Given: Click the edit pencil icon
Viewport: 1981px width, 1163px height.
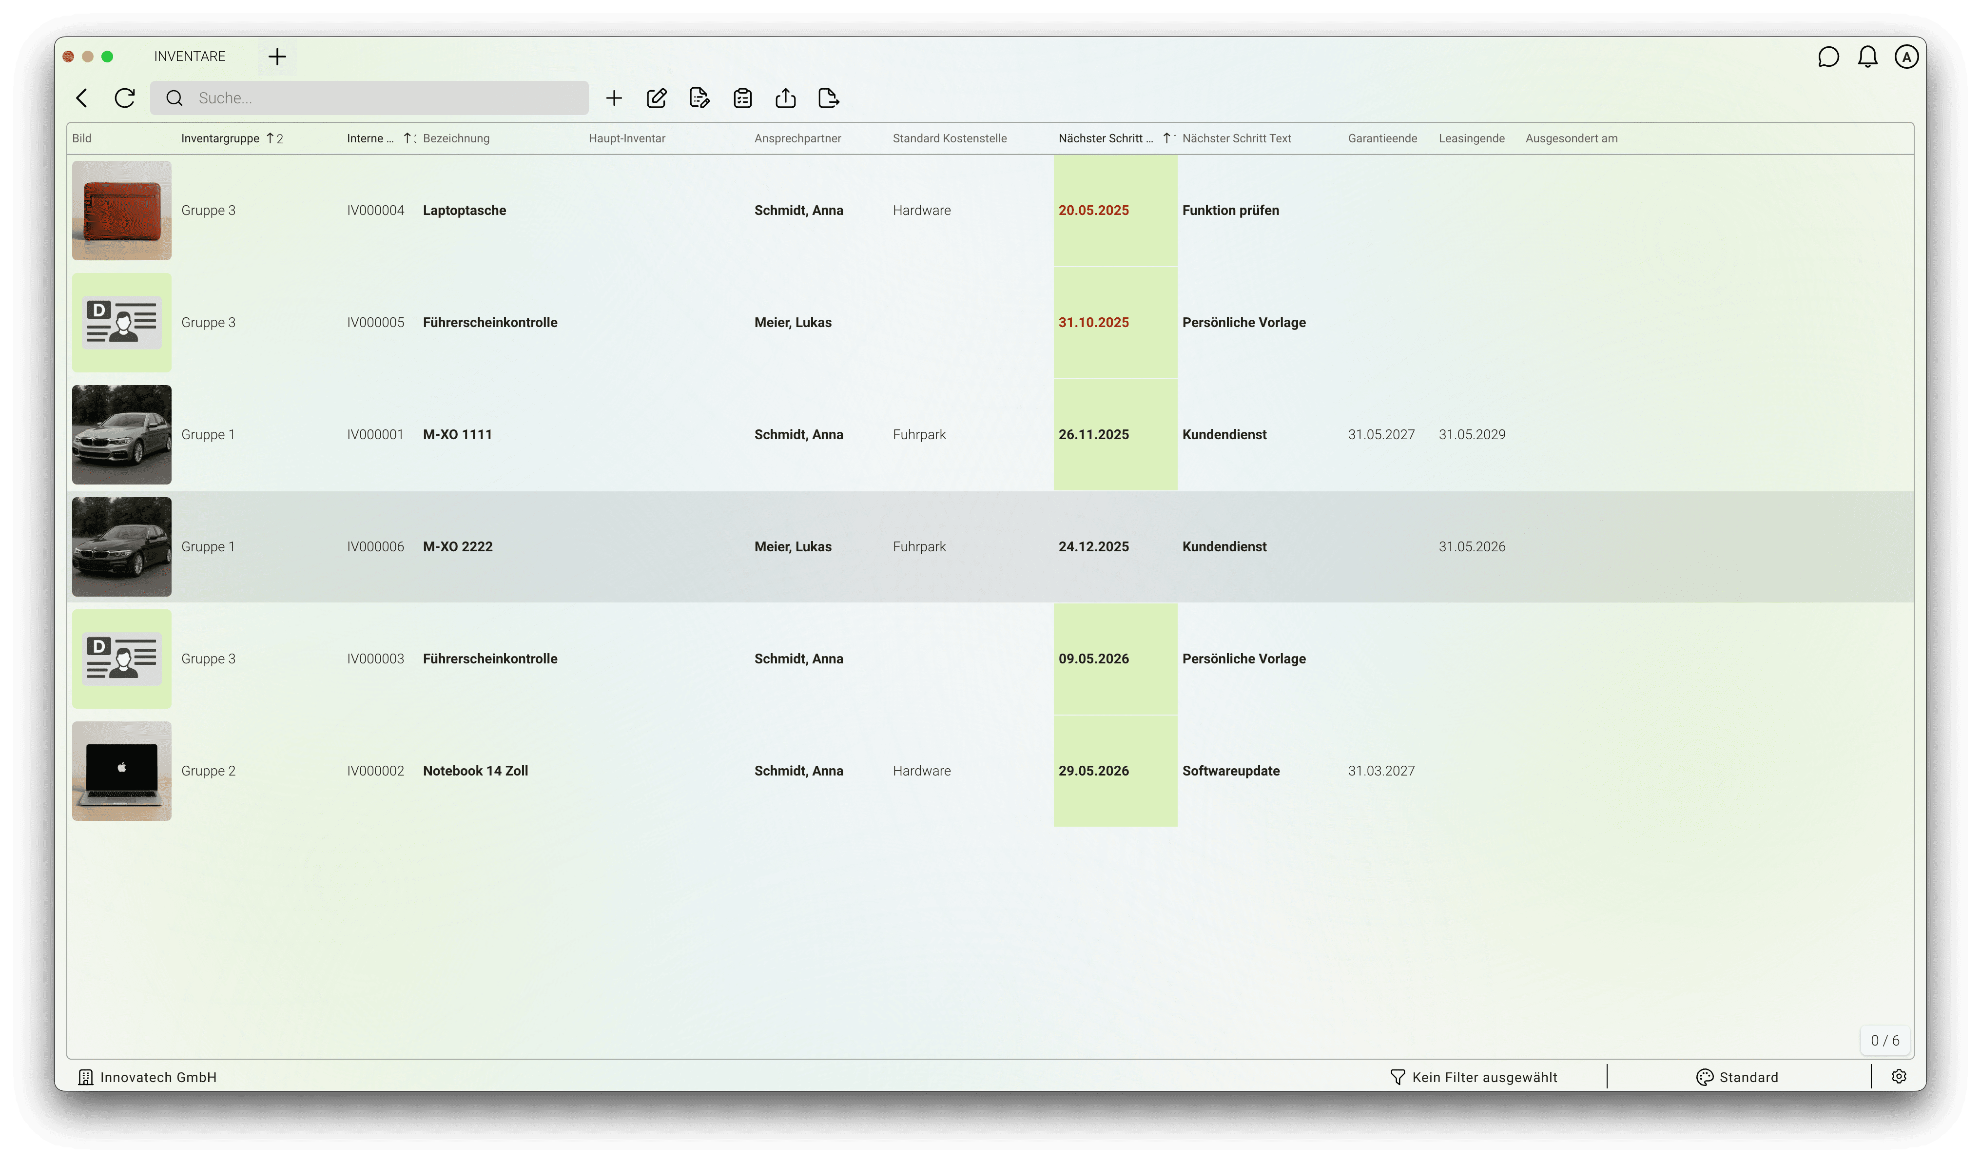Looking at the screenshot, I should [x=657, y=98].
